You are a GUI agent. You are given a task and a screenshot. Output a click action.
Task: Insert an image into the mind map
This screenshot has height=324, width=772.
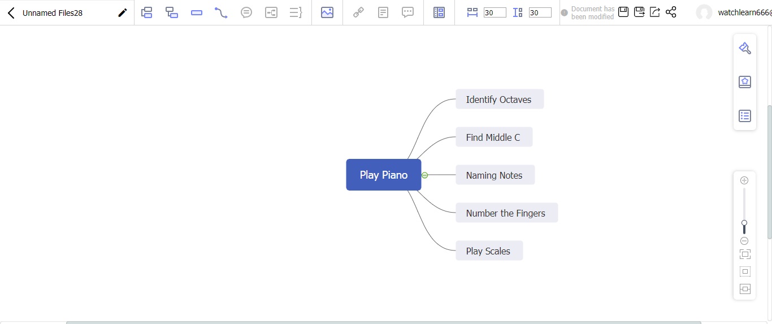[327, 12]
